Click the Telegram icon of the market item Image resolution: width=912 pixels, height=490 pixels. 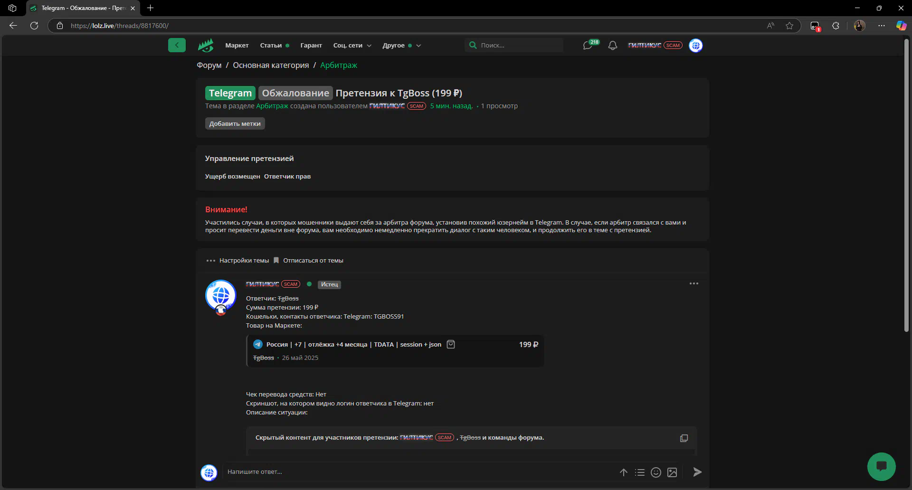258,344
